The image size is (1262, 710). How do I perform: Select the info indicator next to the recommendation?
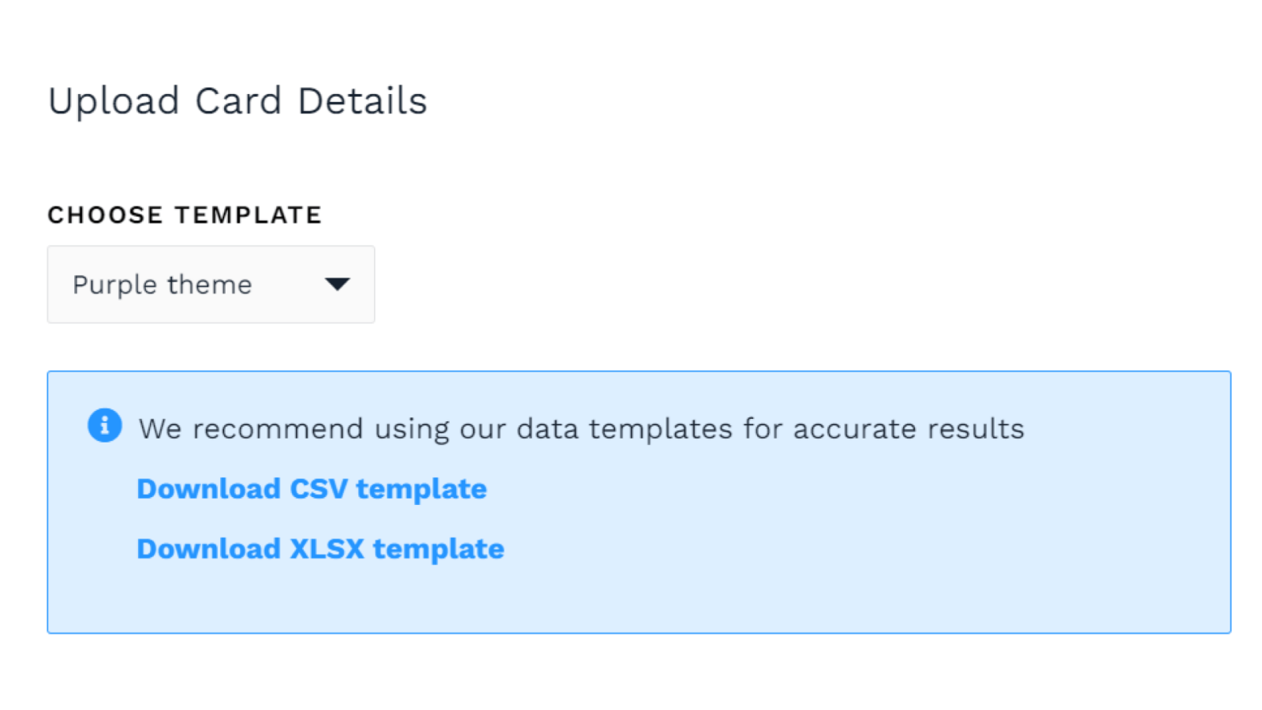(x=105, y=425)
